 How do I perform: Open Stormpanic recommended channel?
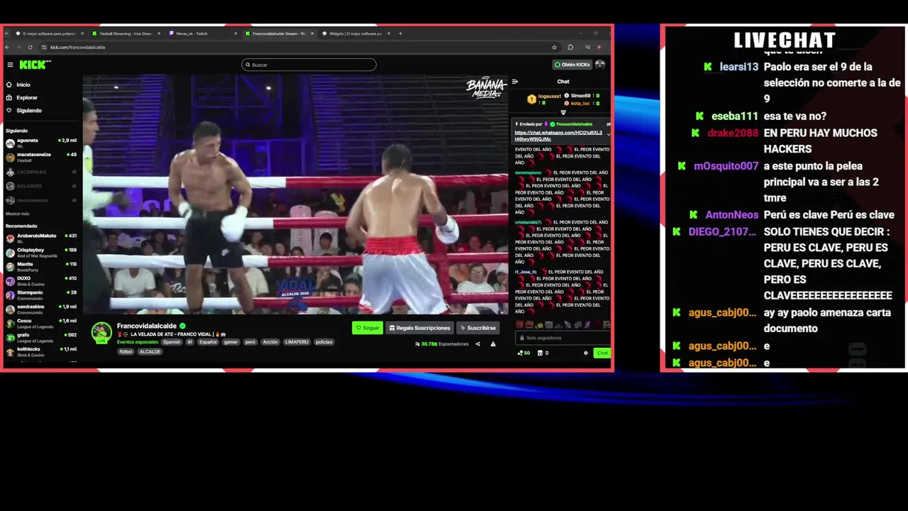41,294
